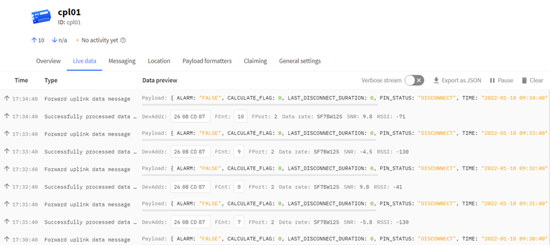
Task: Click TIME value 2022-01-18 09:32:40
Action: coord(515,169)
